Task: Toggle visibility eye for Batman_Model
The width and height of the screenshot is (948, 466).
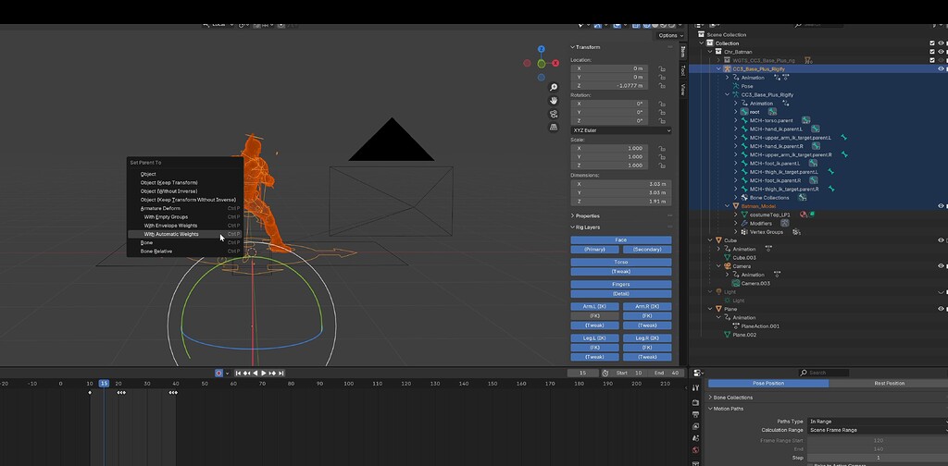Action: click(x=941, y=206)
